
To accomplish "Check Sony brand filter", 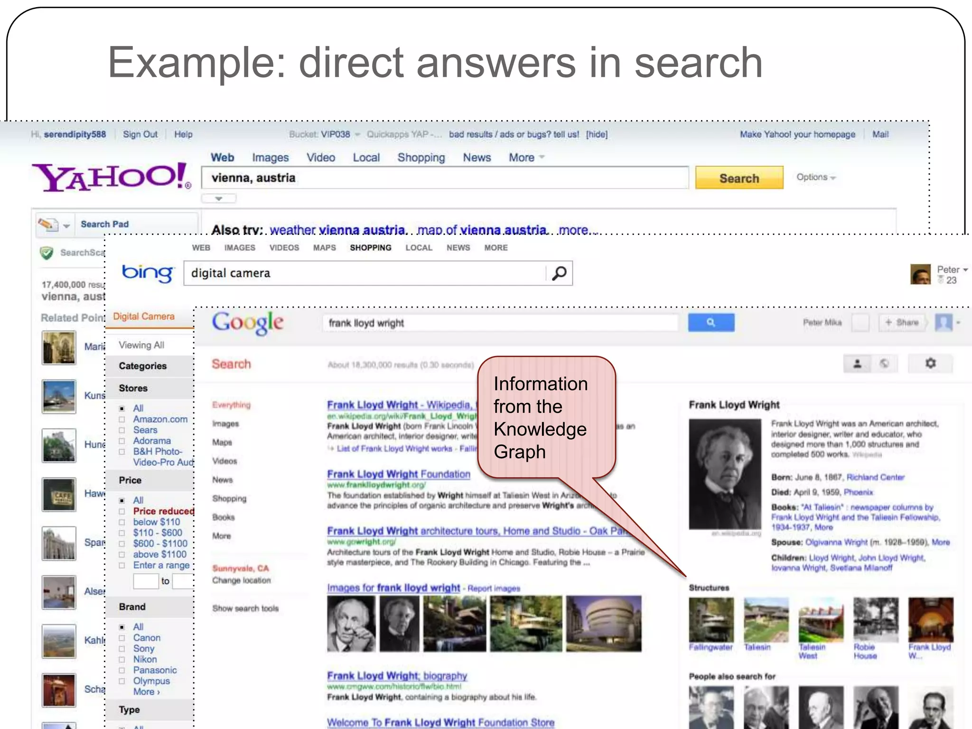I will [122, 649].
